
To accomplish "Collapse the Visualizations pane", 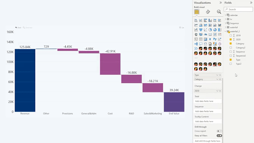I will coord(220,3).
